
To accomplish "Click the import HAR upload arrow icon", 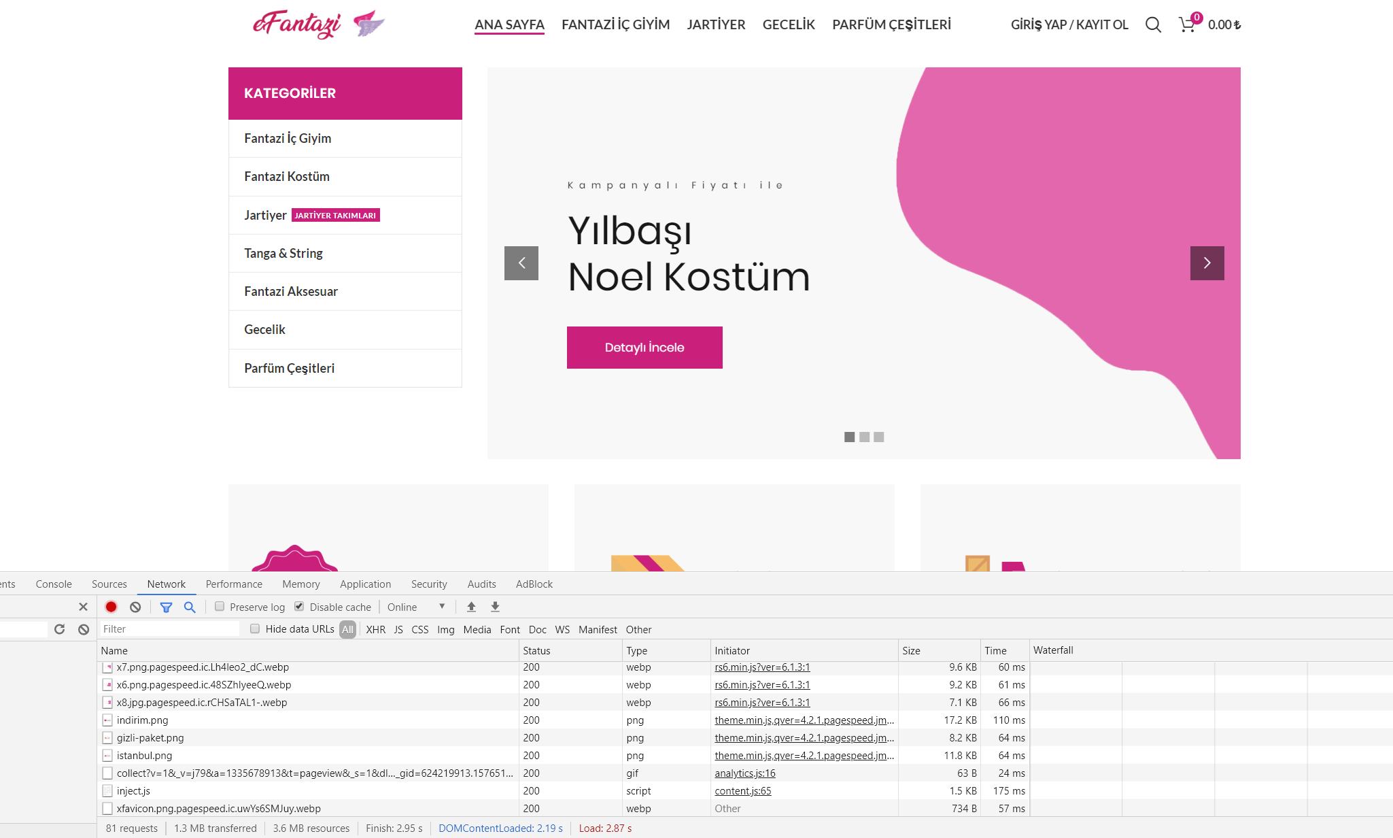I will pos(471,607).
